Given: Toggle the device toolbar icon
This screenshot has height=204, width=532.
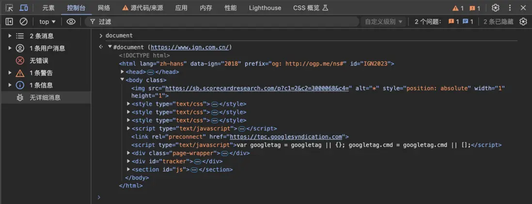Looking at the screenshot, I should 23,8.
